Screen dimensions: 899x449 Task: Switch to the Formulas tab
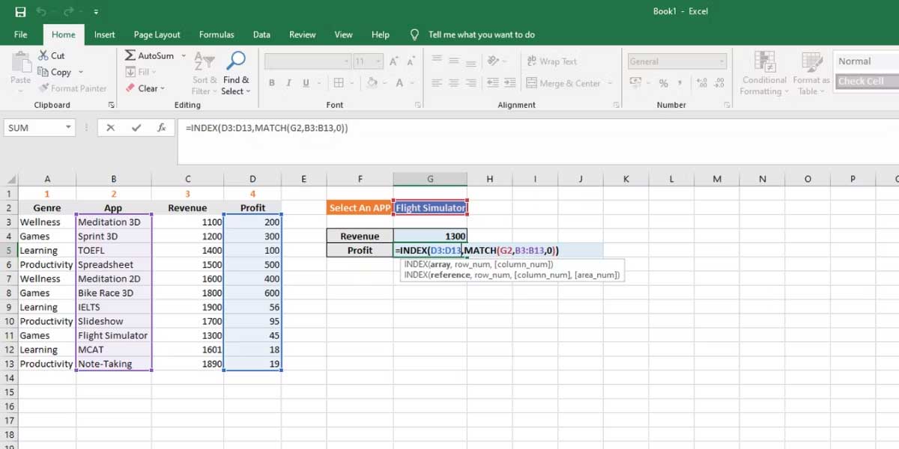click(217, 34)
